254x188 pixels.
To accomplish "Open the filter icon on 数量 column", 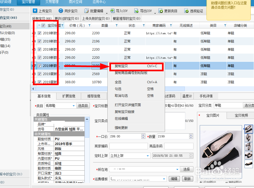I will (116, 25).
